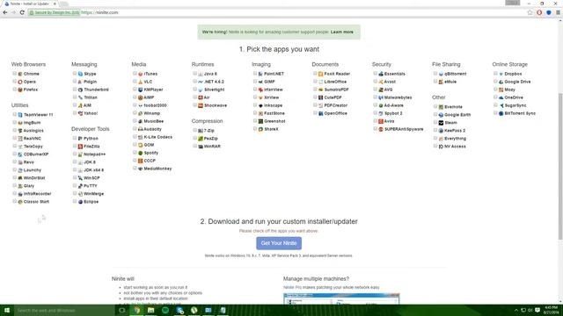Click the Windows taskbar search box
This screenshot has height=316, width=563.
[x=64, y=310]
